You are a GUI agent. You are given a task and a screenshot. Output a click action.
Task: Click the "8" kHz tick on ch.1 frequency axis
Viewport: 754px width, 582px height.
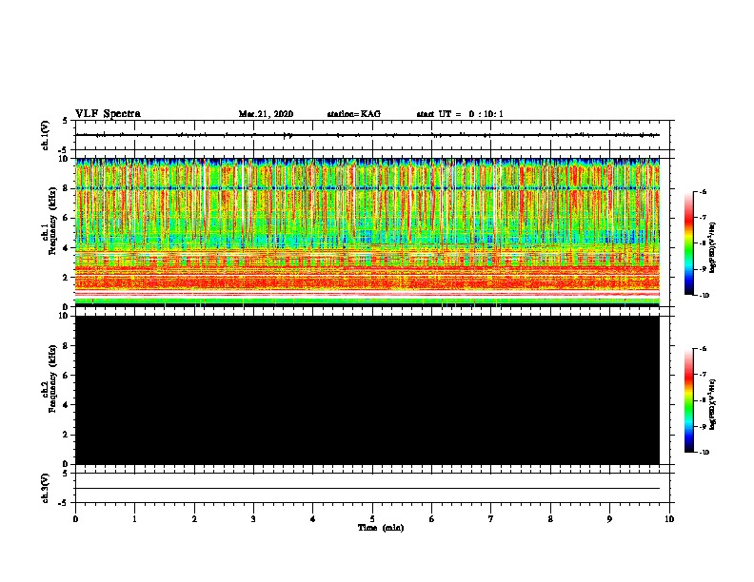[67, 188]
